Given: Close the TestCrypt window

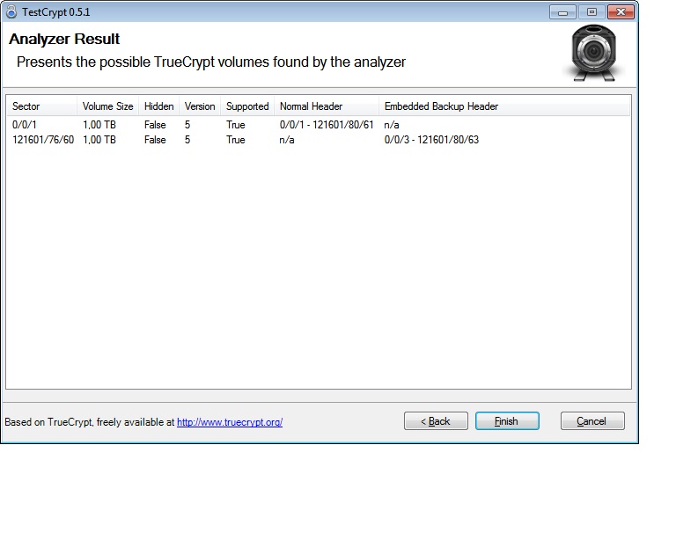Looking at the screenshot, I should tap(621, 12).
